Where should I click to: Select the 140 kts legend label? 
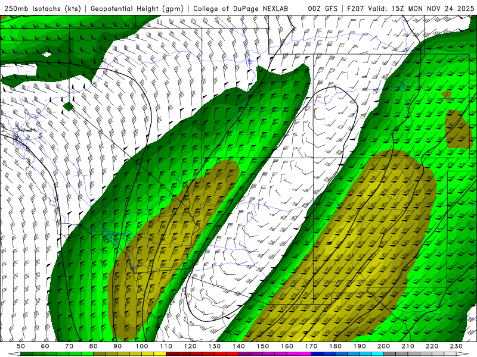tap(238, 346)
